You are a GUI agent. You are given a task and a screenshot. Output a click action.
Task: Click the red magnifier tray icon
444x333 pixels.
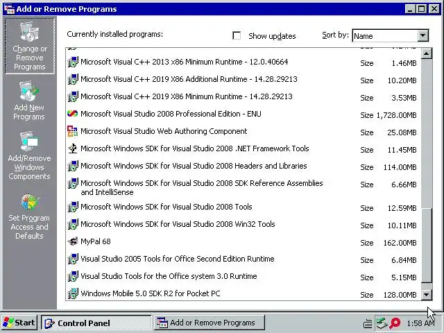click(395, 323)
